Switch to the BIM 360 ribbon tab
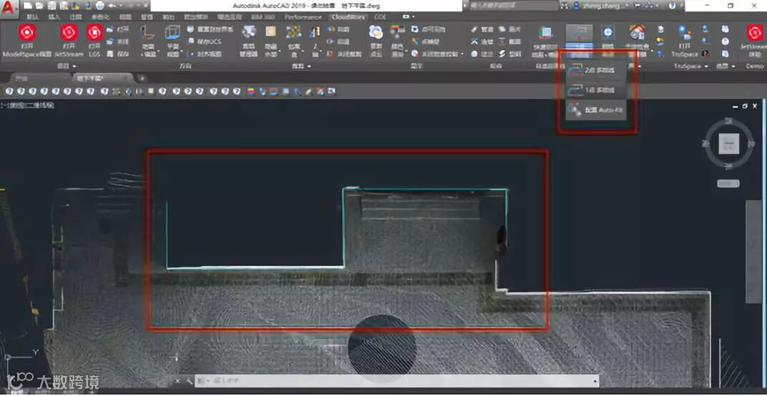This screenshot has height=396, width=767. click(x=263, y=16)
